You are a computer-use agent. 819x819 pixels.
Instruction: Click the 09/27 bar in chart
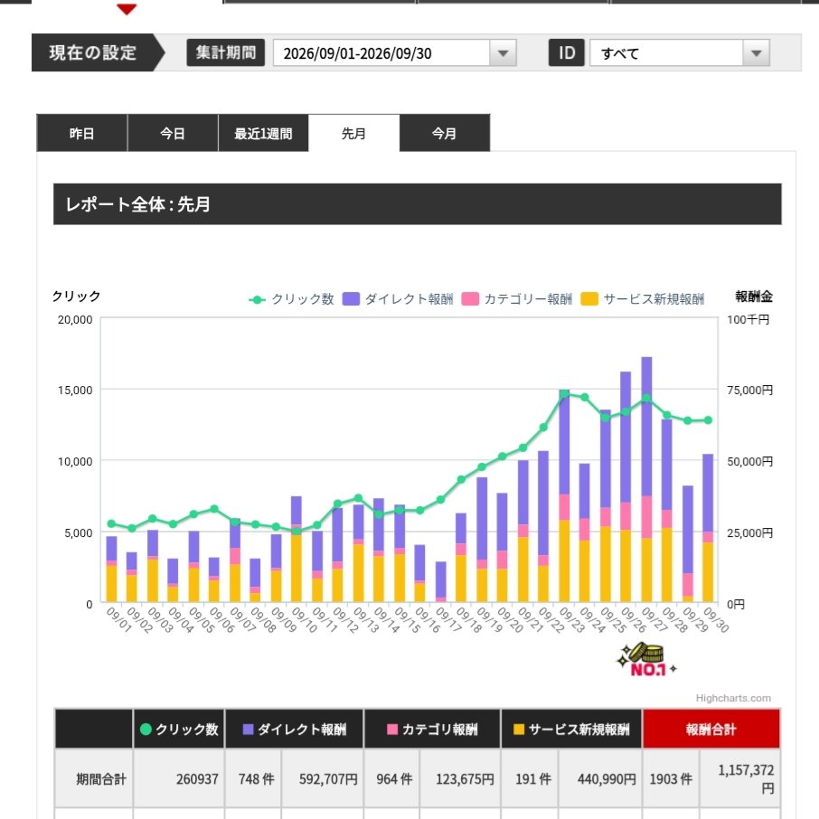tap(646, 479)
